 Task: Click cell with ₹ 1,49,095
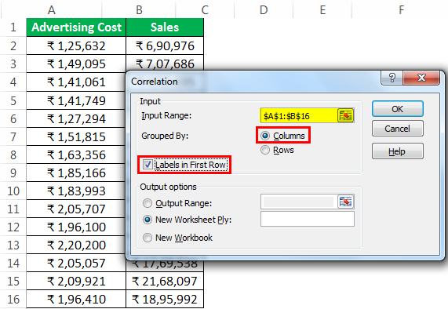[x=76, y=64]
